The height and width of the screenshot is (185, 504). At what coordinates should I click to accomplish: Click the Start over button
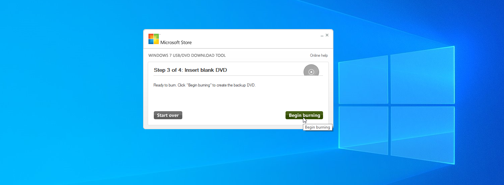[168, 115]
